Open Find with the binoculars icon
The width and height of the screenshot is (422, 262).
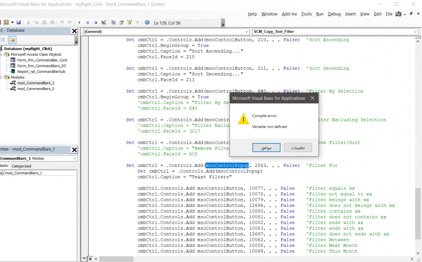click(52, 23)
